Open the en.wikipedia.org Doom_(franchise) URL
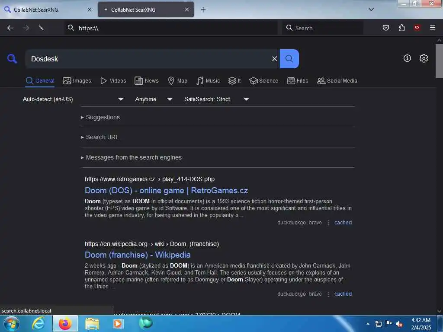Screen dimensions: 443x332 click(x=152, y=244)
